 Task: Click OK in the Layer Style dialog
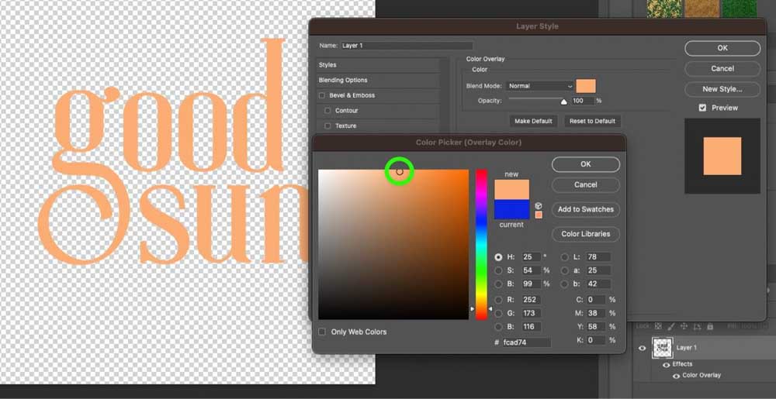pyautogui.click(x=722, y=48)
